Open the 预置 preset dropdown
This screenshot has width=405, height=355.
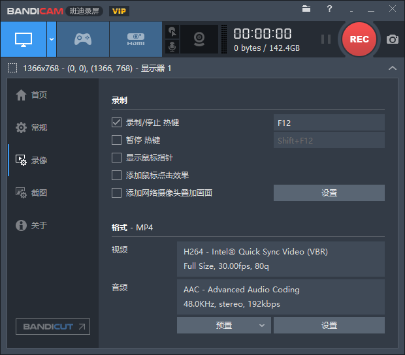pos(224,326)
